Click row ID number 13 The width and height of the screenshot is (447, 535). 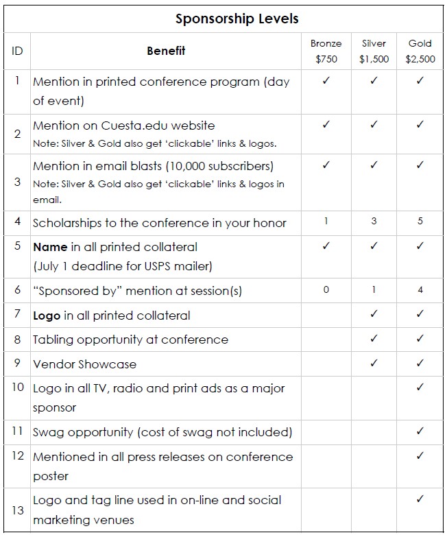pyautogui.click(x=17, y=510)
